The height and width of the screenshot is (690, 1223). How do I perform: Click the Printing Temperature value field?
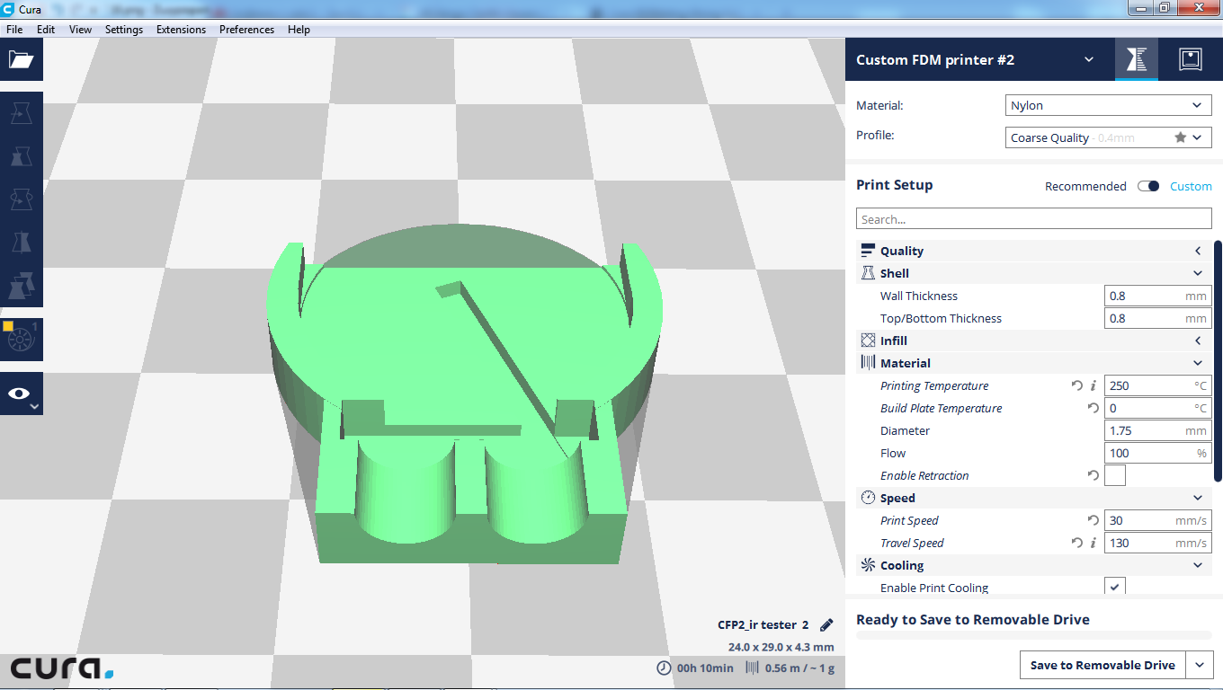pyautogui.click(x=1158, y=385)
